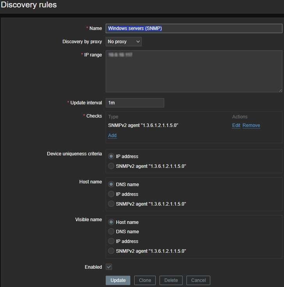Select IP address as device uniqueness criteria
The height and width of the screenshot is (287, 284).
tap(112, 157)
